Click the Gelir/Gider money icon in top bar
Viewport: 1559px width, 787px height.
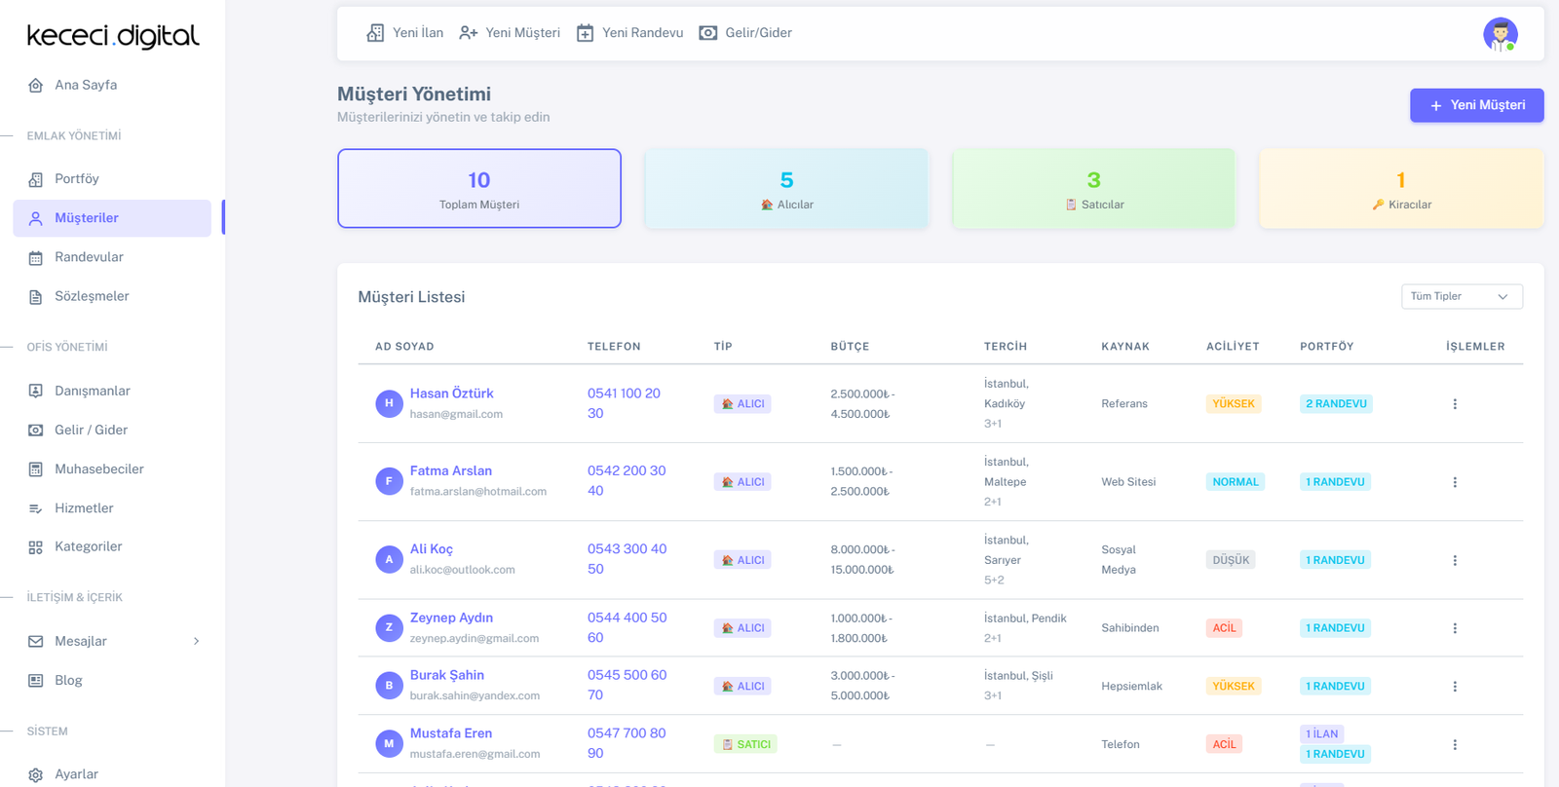click(x=708, y=33)
